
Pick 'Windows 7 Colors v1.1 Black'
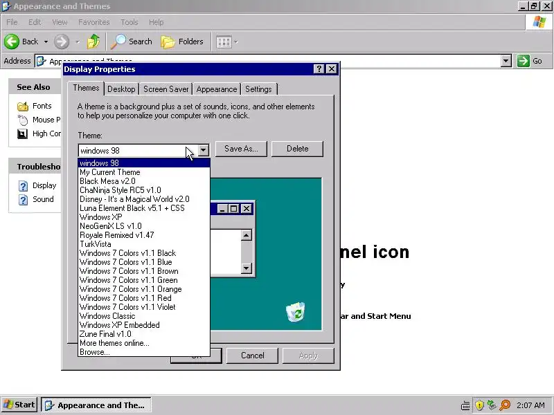144,253
